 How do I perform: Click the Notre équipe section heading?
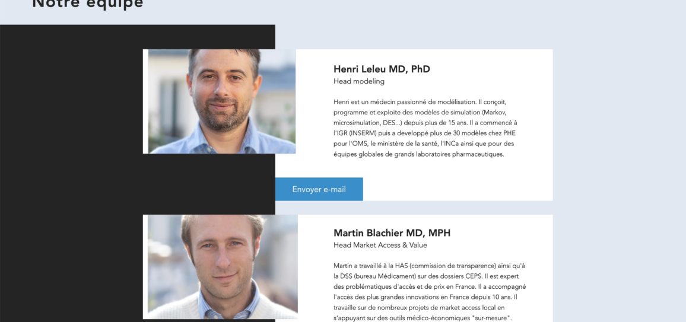87,4
